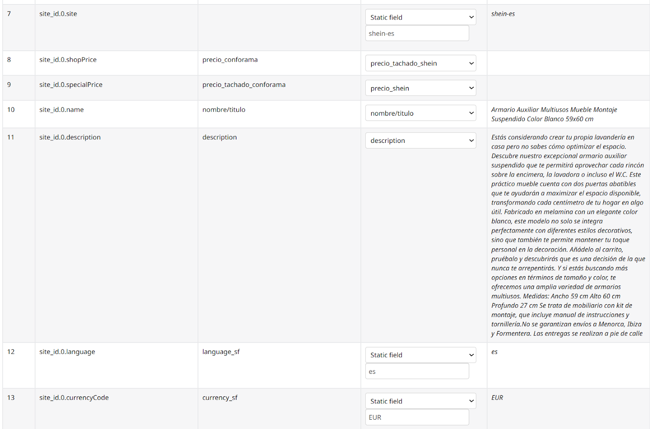This screenshot has width=650, height=429.
Task: Focus the EUR text input
Action: coord(417,417)
